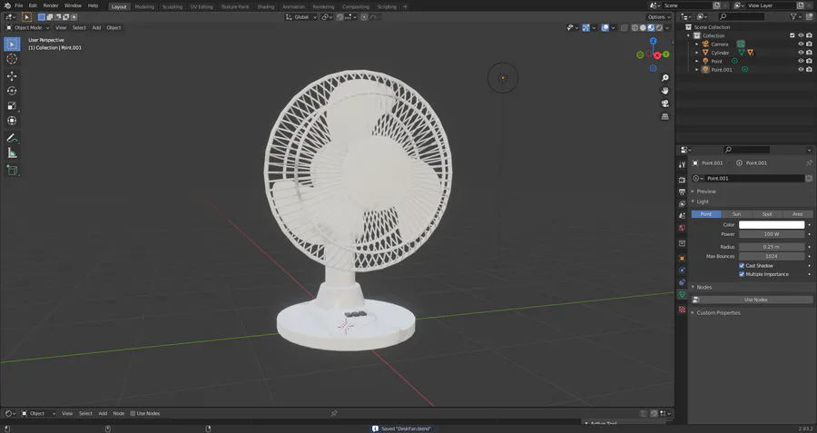This screenshot has width=817, height=433.
Task: Open the Tool properties tab
Action: click(682, 164)
